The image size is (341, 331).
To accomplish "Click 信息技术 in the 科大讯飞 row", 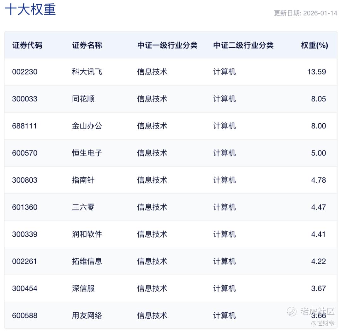I will 152,72.
